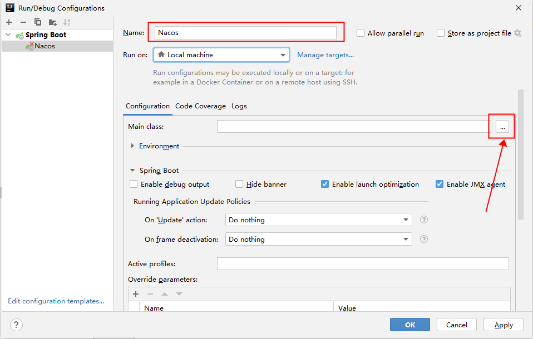Open Edit configuration templates link
Viewport: 533px width, 339px height.
point(56,301)
